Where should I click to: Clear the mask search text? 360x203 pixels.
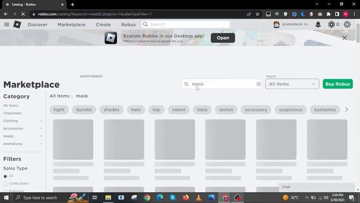259,84
